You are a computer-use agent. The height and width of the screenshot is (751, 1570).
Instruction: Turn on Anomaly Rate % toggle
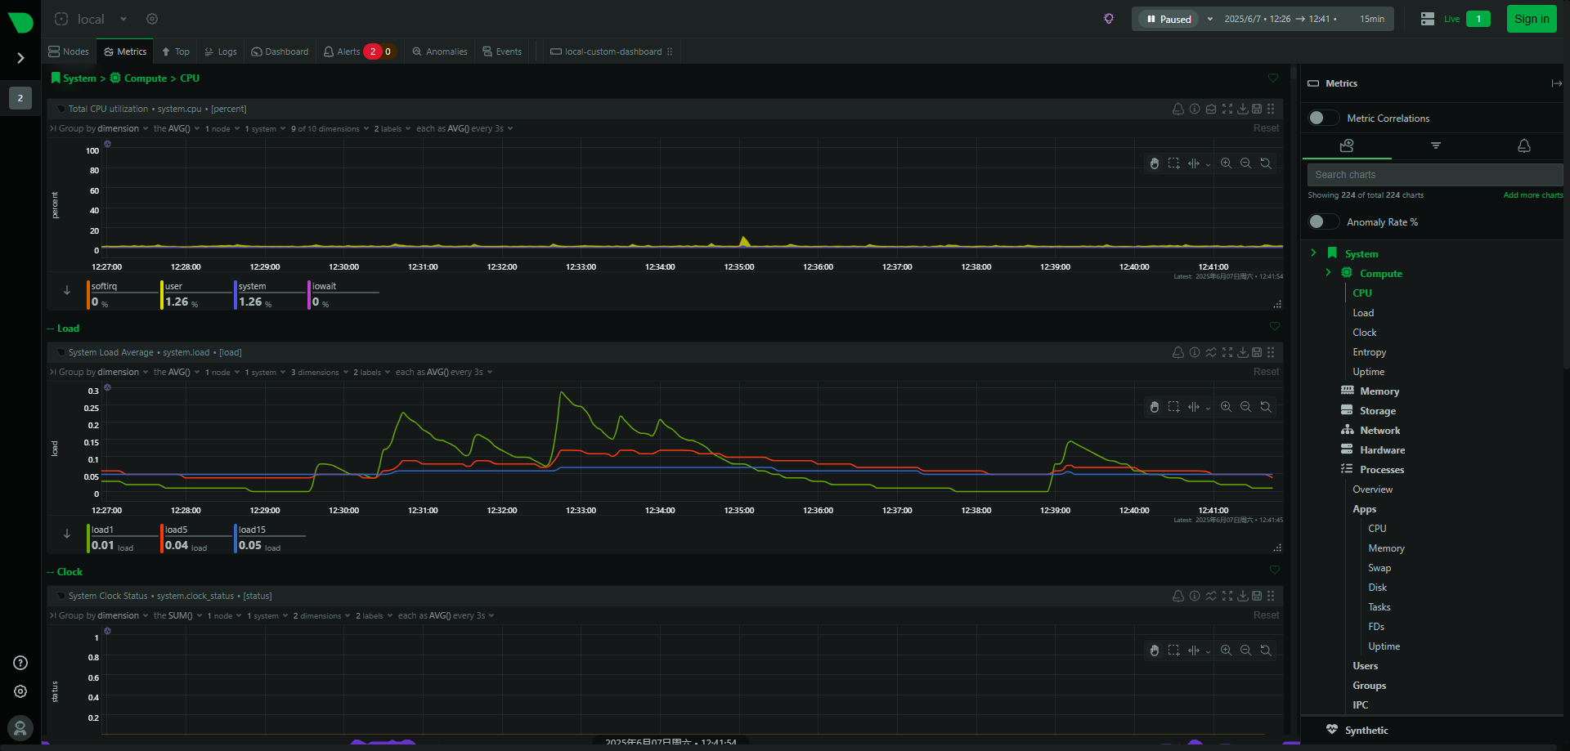point(1322,222)
